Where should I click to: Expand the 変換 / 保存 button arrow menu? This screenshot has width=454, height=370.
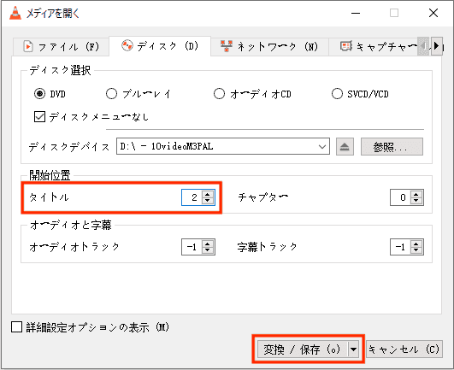tap(353, 349)
